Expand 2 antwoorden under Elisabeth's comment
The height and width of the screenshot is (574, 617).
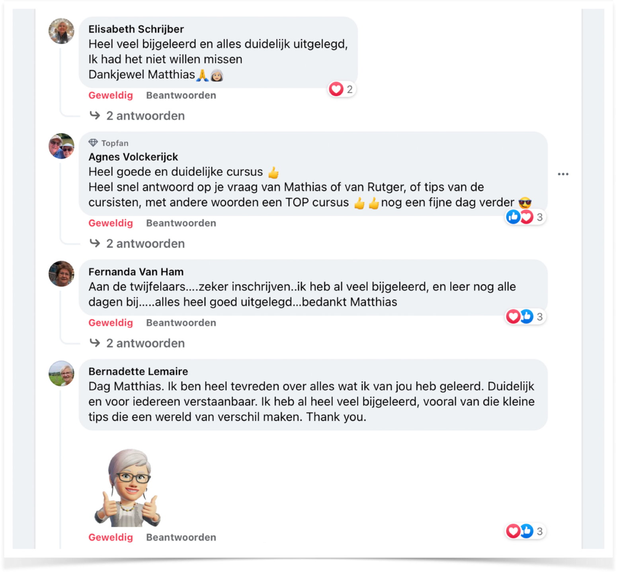click(x=137, y=116)
